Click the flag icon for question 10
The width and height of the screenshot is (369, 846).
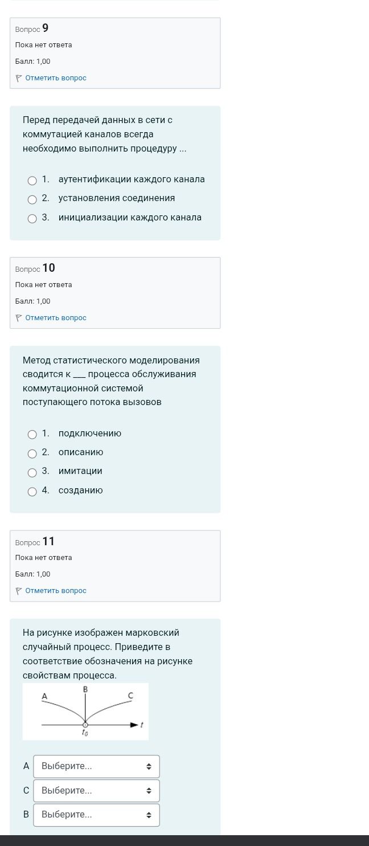coord(19,317)
